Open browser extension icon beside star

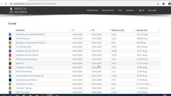pyautogui.click(x=164, y=4)
